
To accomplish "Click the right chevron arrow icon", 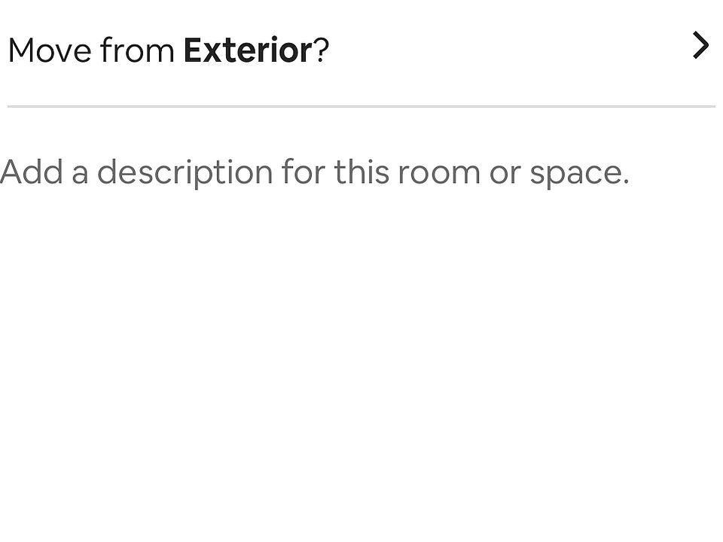I will pos(700,46).
